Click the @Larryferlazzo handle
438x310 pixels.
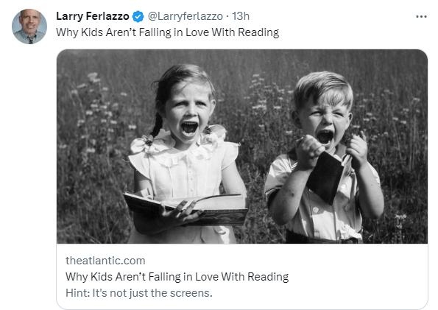186,16
